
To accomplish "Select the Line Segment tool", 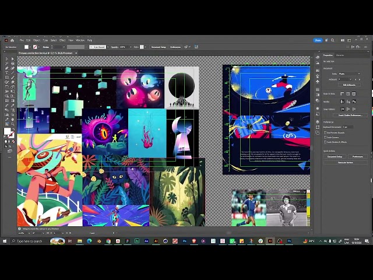I will click(x=13, y=73).
